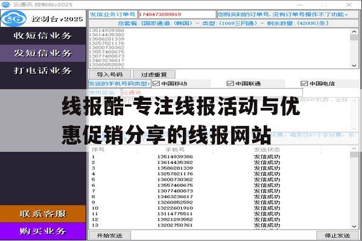Click up arrow of number list scrollbar
The height and width of the screenshot is (241, 362).
point(354,31)
